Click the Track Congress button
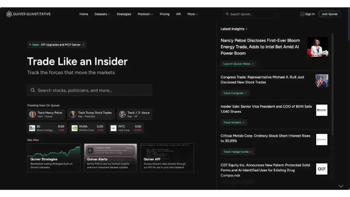This screenshot has width=350, height=197. (x=235, y=93)
